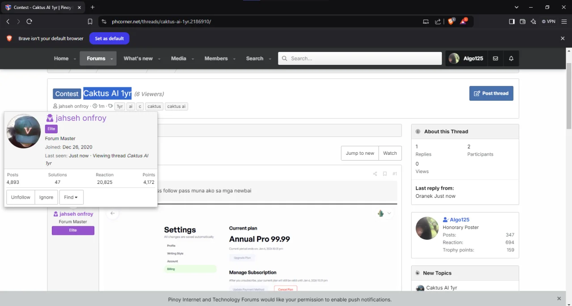Viewport: 572px width, 306px height.
Task: Expand the avatar chevron in the embedded screenshot
Action: click(389, 213)
